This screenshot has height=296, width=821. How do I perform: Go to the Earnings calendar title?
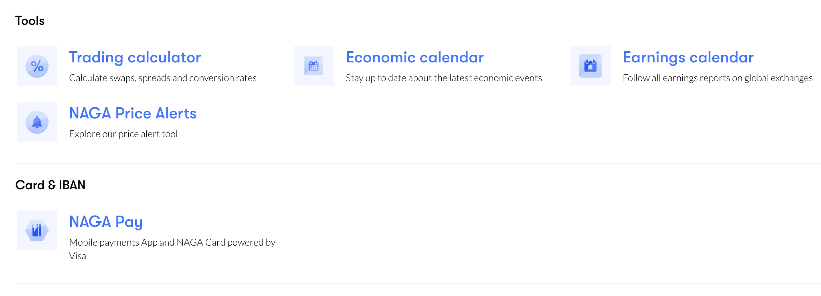point(688,58)
